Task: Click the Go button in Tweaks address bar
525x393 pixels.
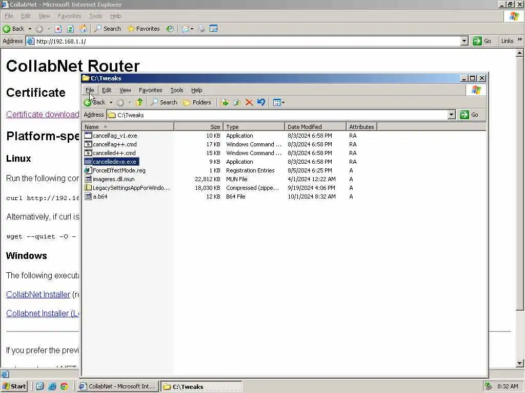Action: (469, 115)
